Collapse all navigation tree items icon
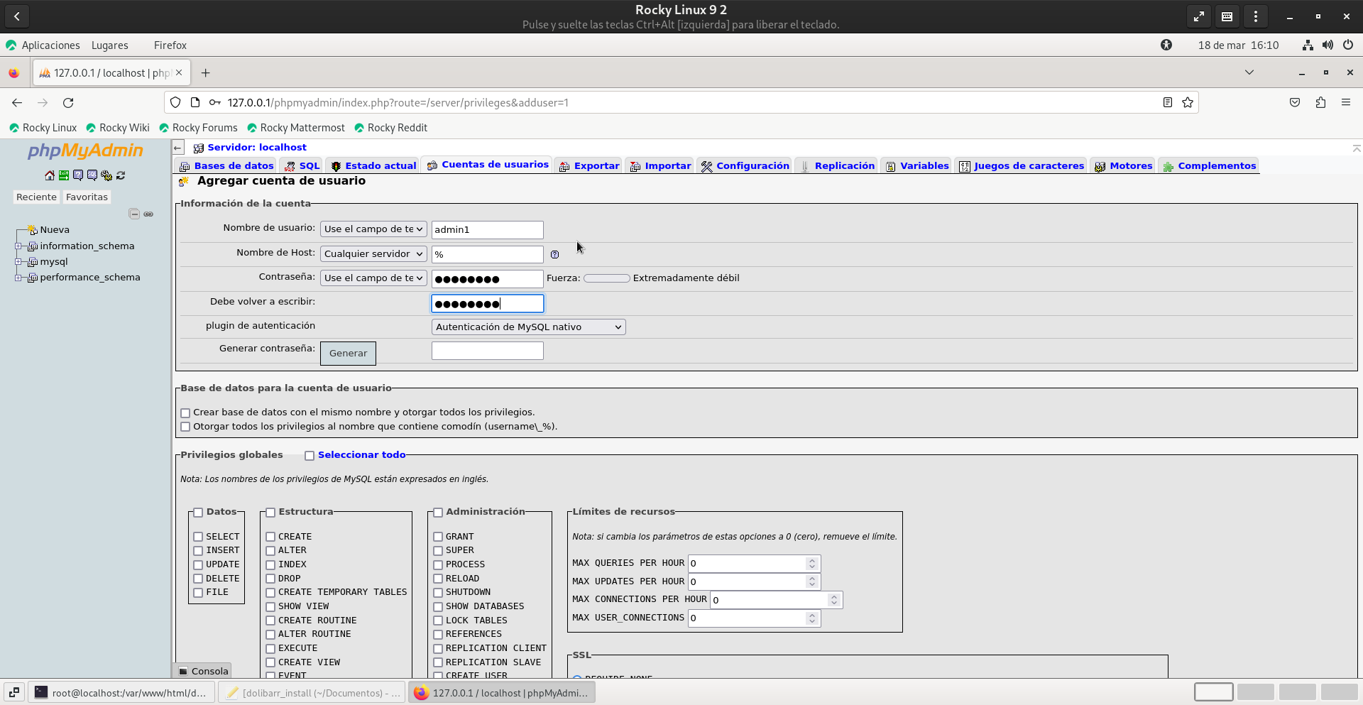The width and height of the screenshot is (1363, 705). [x=134, y=214]
